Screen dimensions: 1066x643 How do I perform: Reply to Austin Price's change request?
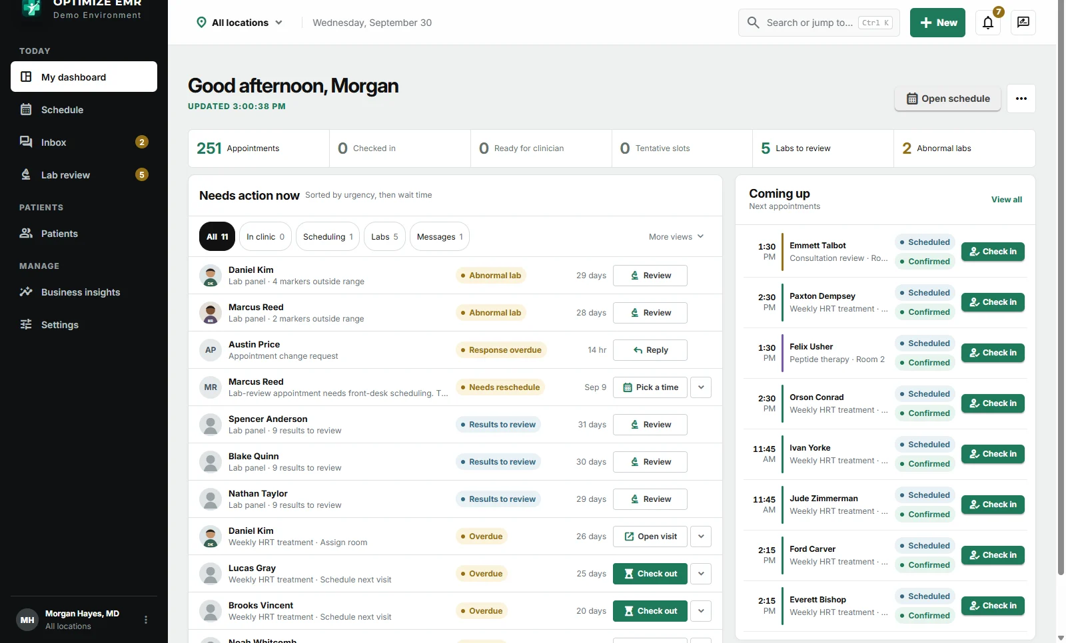coord(650,350)
